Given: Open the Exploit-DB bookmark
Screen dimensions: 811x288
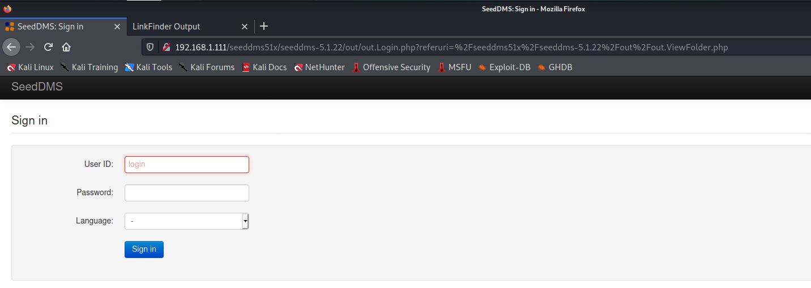Looking at the screenshot, I should (504, 67).
